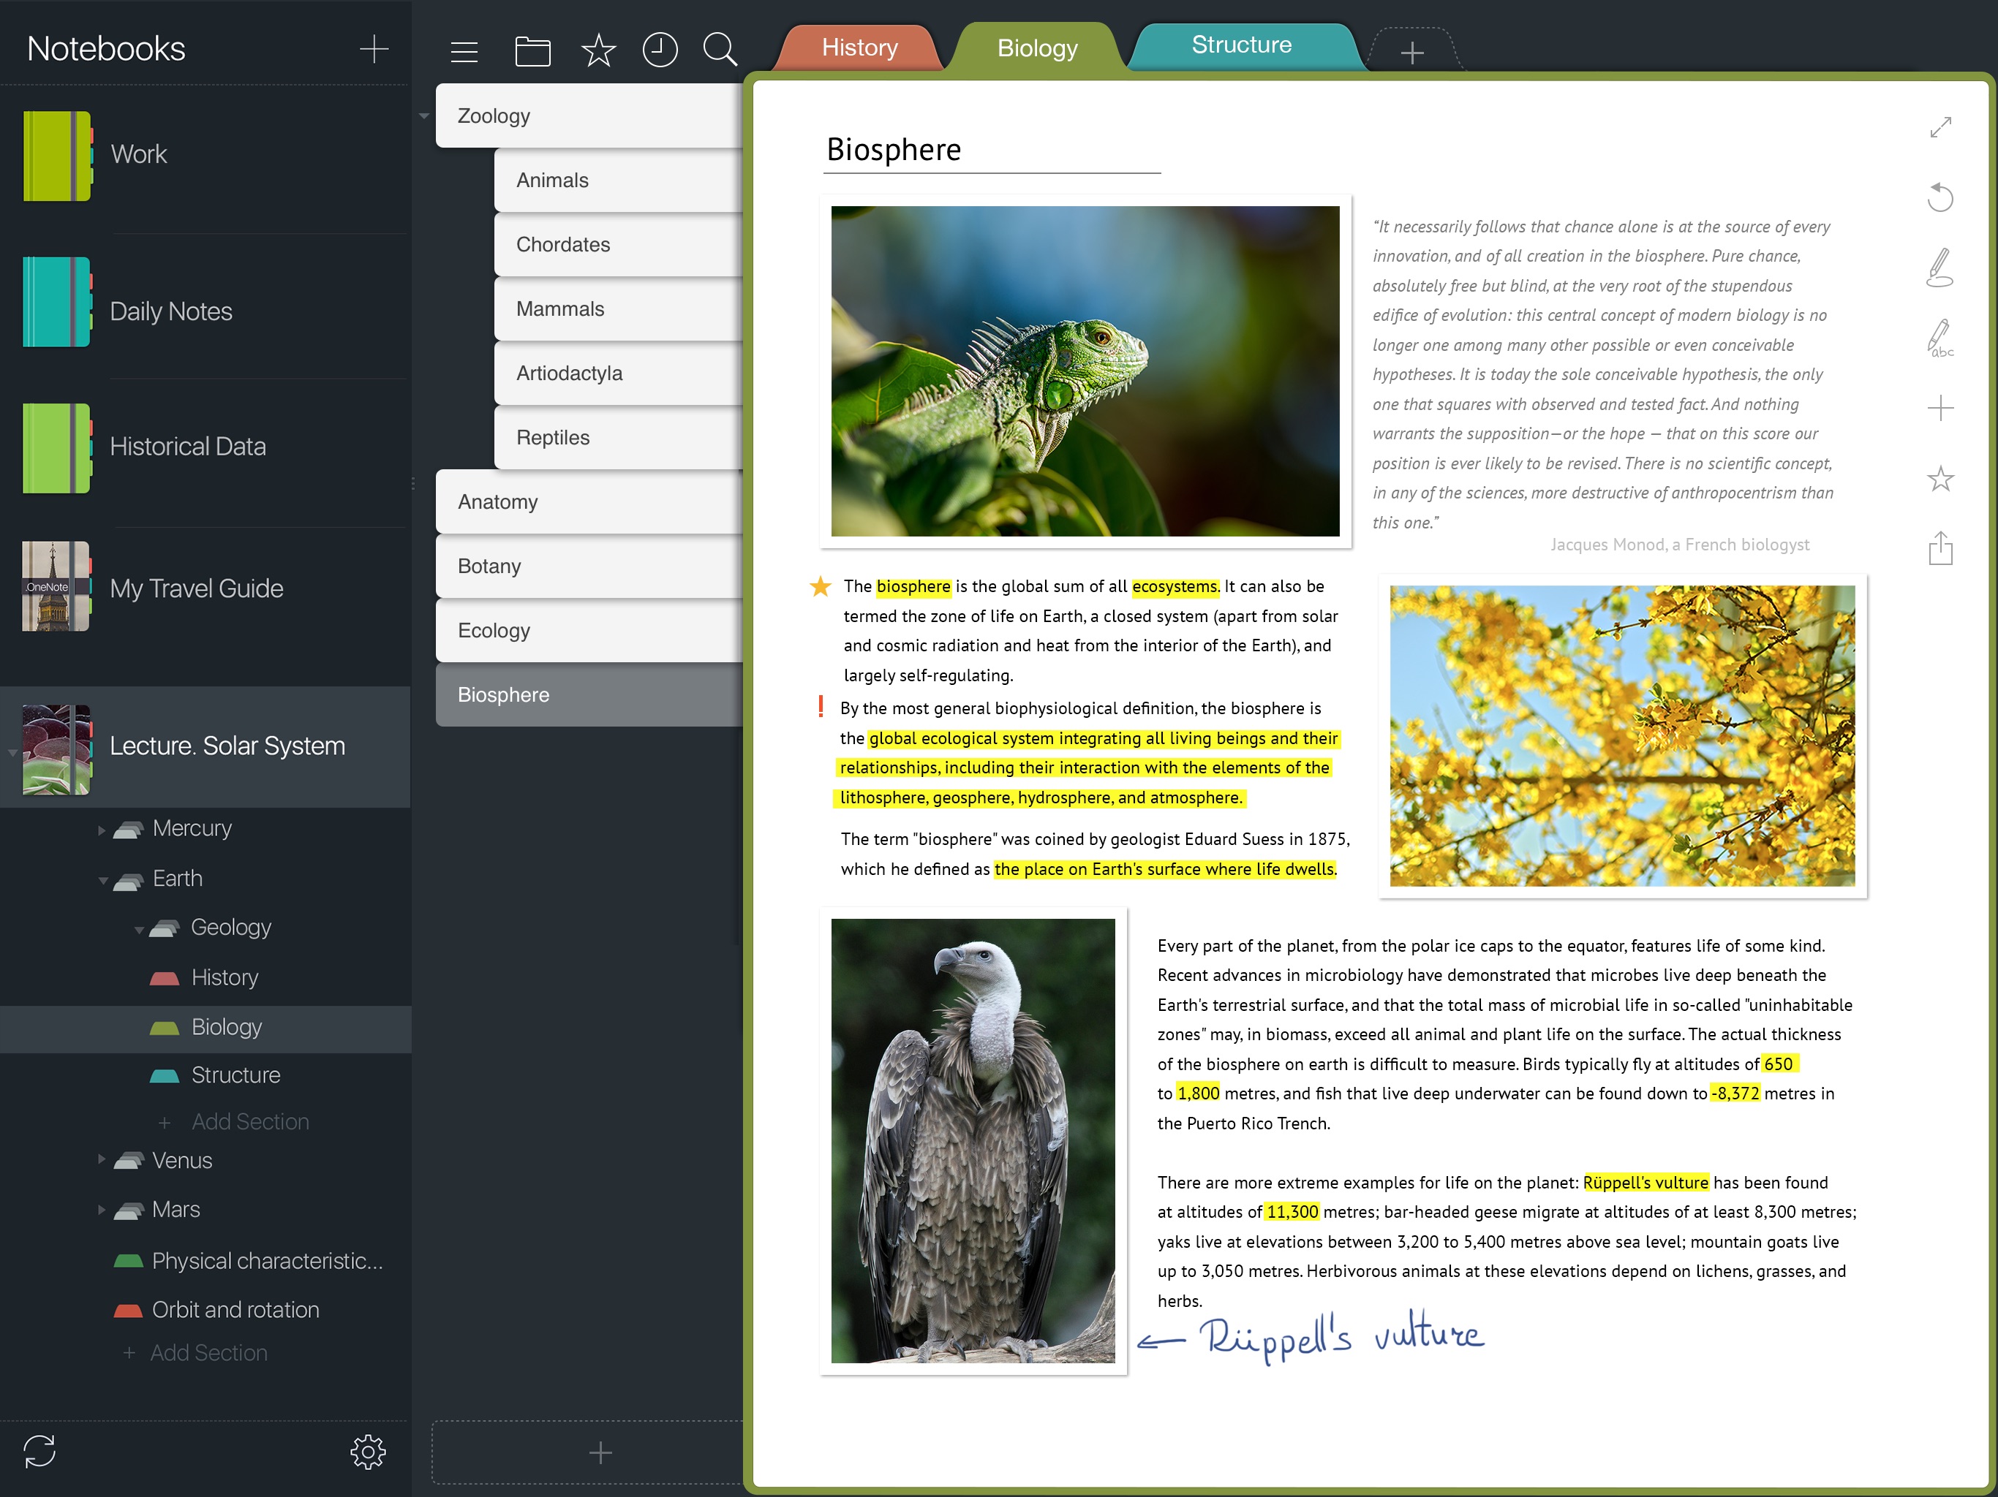Open the search magnifier icon

[720, 50]
